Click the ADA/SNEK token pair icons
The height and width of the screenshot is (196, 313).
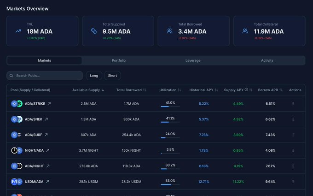click(17, 119)
